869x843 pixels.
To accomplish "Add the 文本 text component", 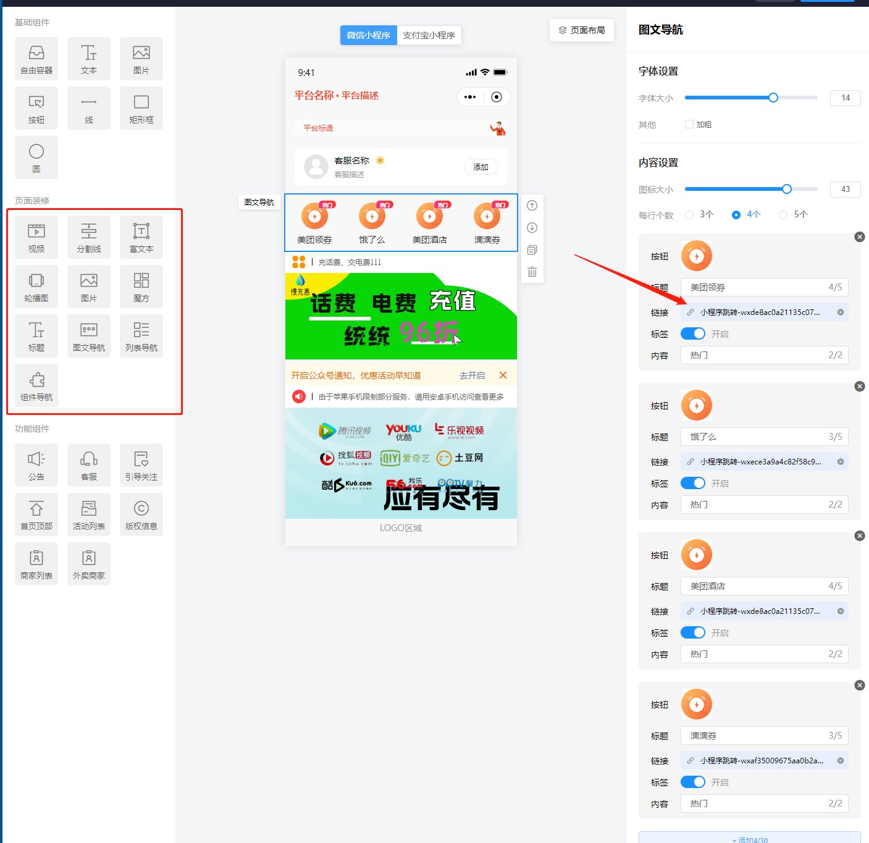I will pyautogui.click(x=89, y=59).
